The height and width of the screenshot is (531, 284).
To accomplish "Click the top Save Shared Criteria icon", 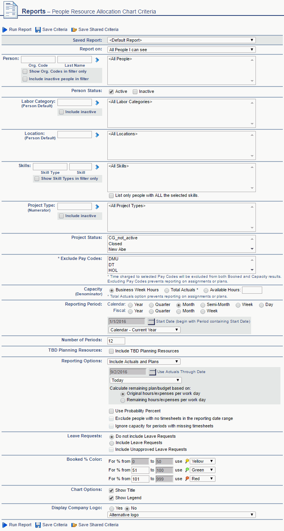I will 74,30.
